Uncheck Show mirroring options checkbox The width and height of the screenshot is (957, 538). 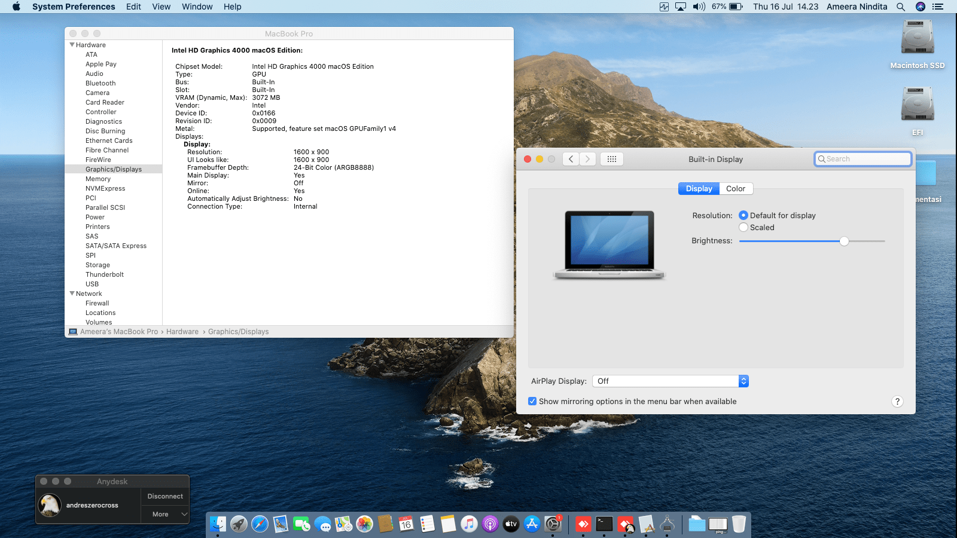point(532,401)
